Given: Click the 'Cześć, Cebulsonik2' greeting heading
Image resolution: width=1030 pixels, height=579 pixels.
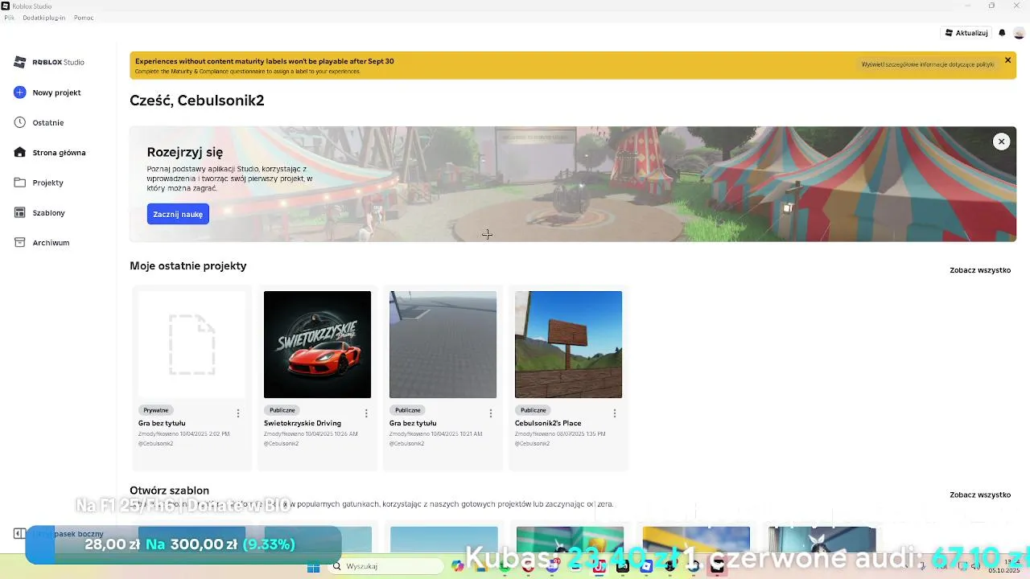Looking at the screenshot, I should [197, 101].
